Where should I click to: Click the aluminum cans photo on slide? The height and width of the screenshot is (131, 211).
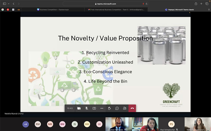(161, 45)
